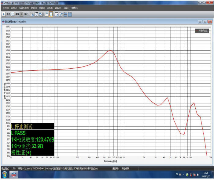
Task: Open the Windows Start menu orb
Action: [5, 175]
